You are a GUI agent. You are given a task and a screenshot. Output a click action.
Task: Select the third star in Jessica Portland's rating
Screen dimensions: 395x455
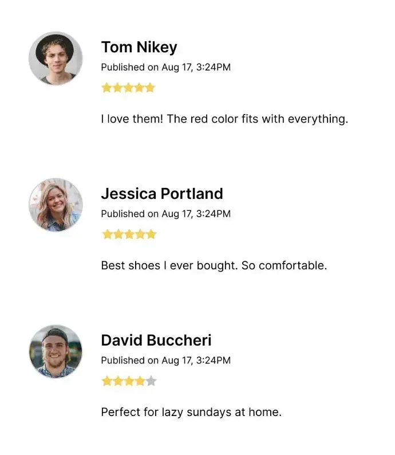(128, 234)
